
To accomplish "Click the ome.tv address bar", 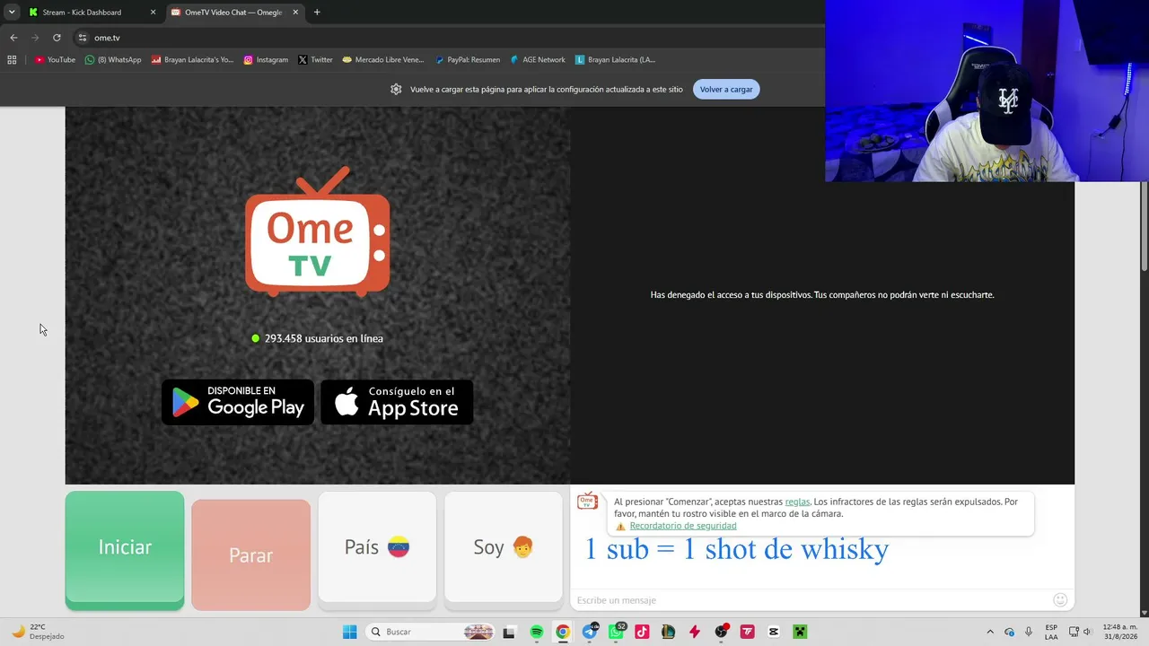I will (x=449, y=38).
